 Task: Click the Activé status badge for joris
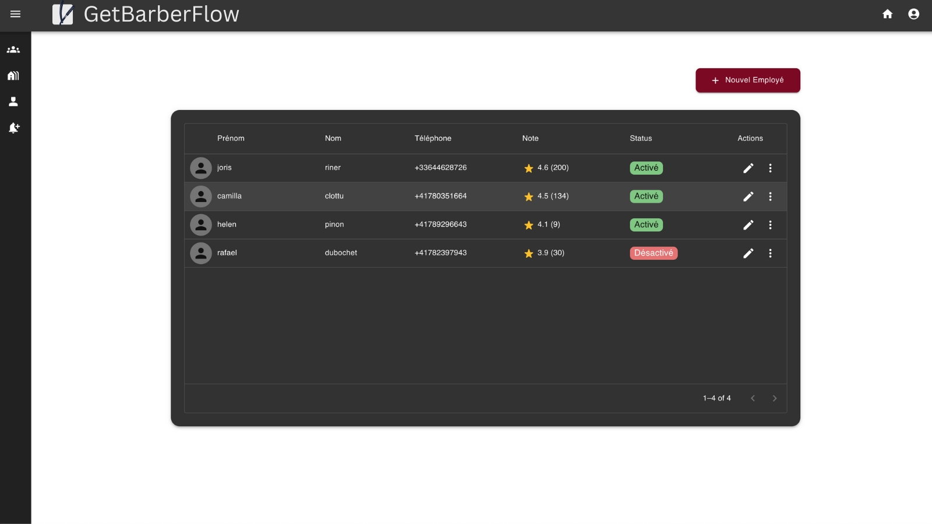(x=646, y=168)
